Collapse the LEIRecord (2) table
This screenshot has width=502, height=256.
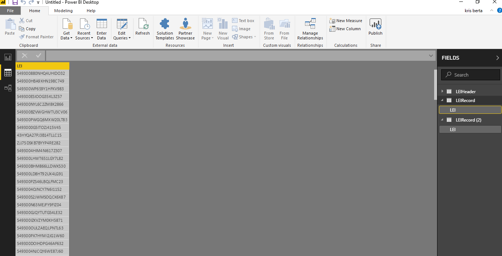[442, 120]
